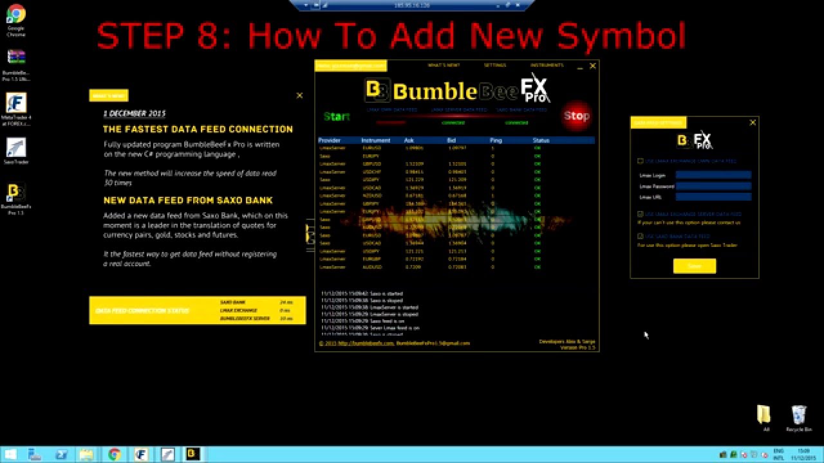This screenshot has width=824, height=463.
Task: Switch to Chrome in the taskbar
Action: [115, 455]
